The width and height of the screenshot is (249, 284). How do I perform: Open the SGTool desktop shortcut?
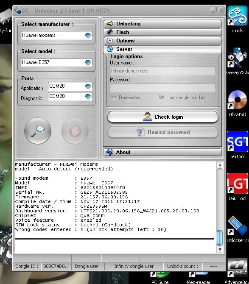[237, 145]
